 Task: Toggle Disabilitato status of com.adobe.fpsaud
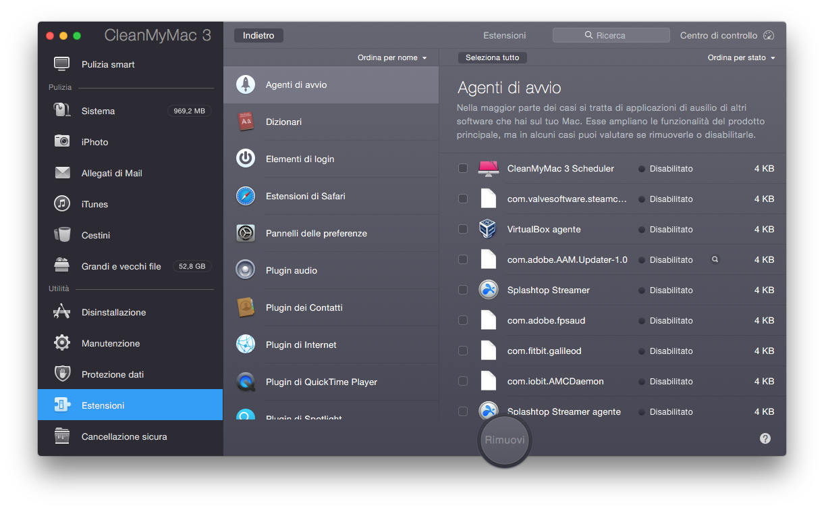[x=665, y=321]
